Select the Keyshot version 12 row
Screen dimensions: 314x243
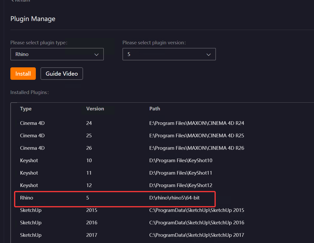[162, 185]
